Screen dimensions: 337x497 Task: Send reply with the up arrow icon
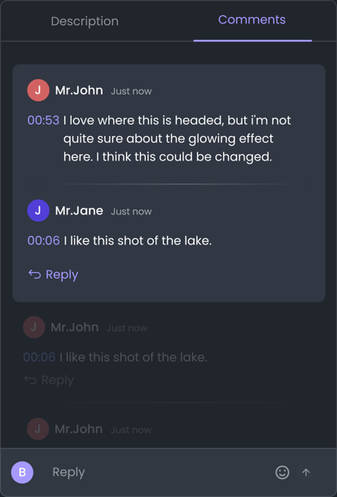[x=305, y=473]
